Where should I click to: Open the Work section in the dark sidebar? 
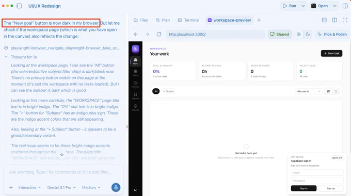point(135,61)
